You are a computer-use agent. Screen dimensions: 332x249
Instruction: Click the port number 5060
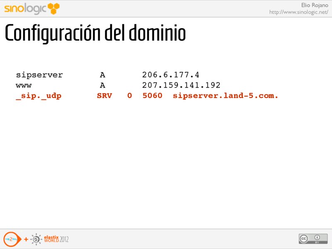coord(152,96)
